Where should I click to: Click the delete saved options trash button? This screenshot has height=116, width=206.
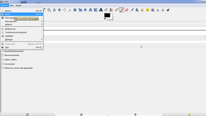click(x=136, y=114)
